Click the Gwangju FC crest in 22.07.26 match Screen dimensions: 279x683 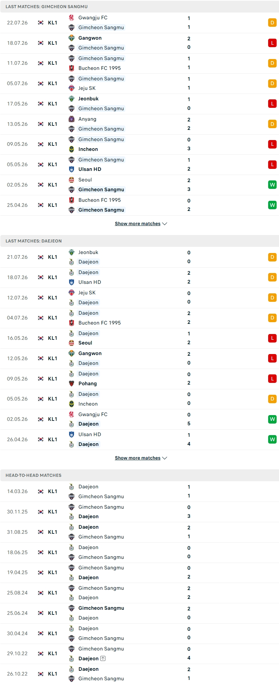pos(72,18)
